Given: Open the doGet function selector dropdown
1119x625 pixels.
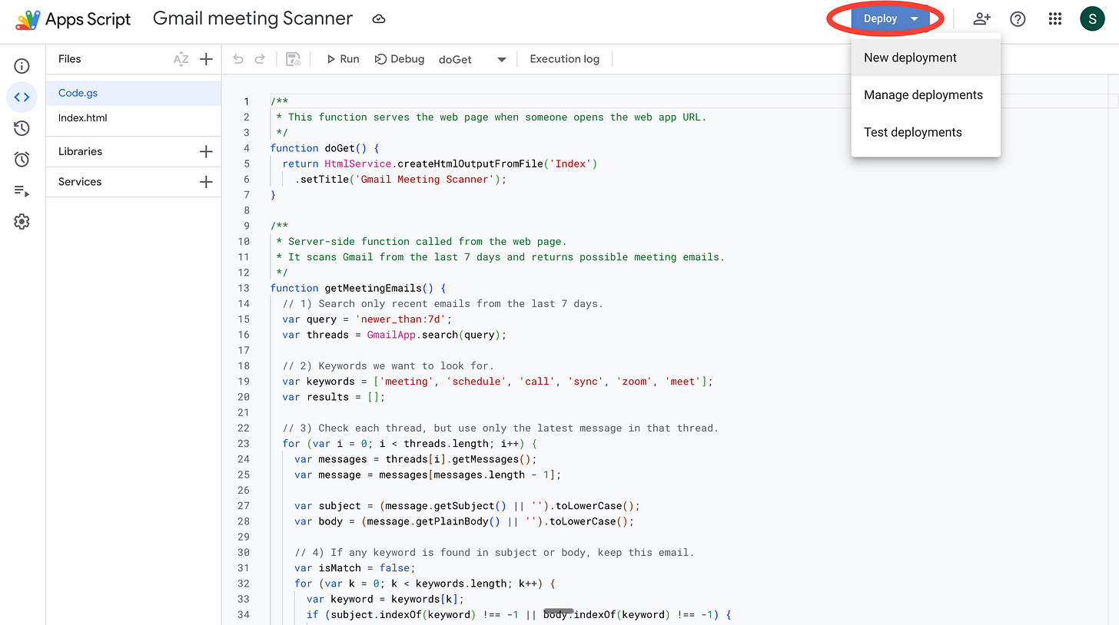Looking at the screenshot, I should [473, 59].
